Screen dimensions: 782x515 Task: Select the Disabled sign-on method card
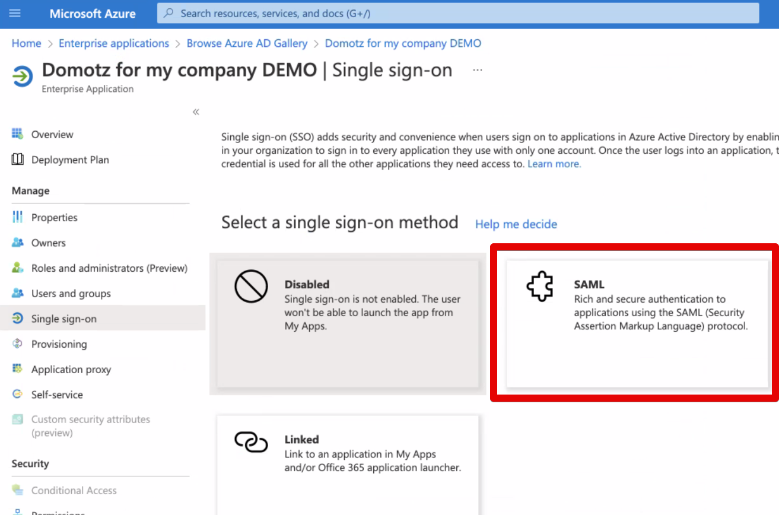pos(347,323)
